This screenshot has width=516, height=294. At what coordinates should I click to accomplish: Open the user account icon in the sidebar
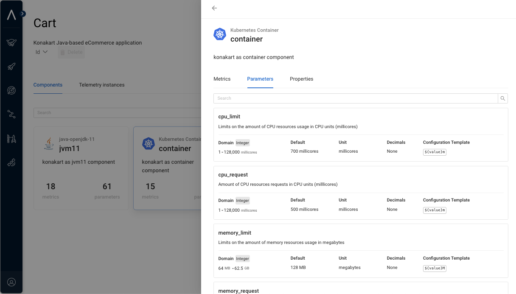pos(11,282)
